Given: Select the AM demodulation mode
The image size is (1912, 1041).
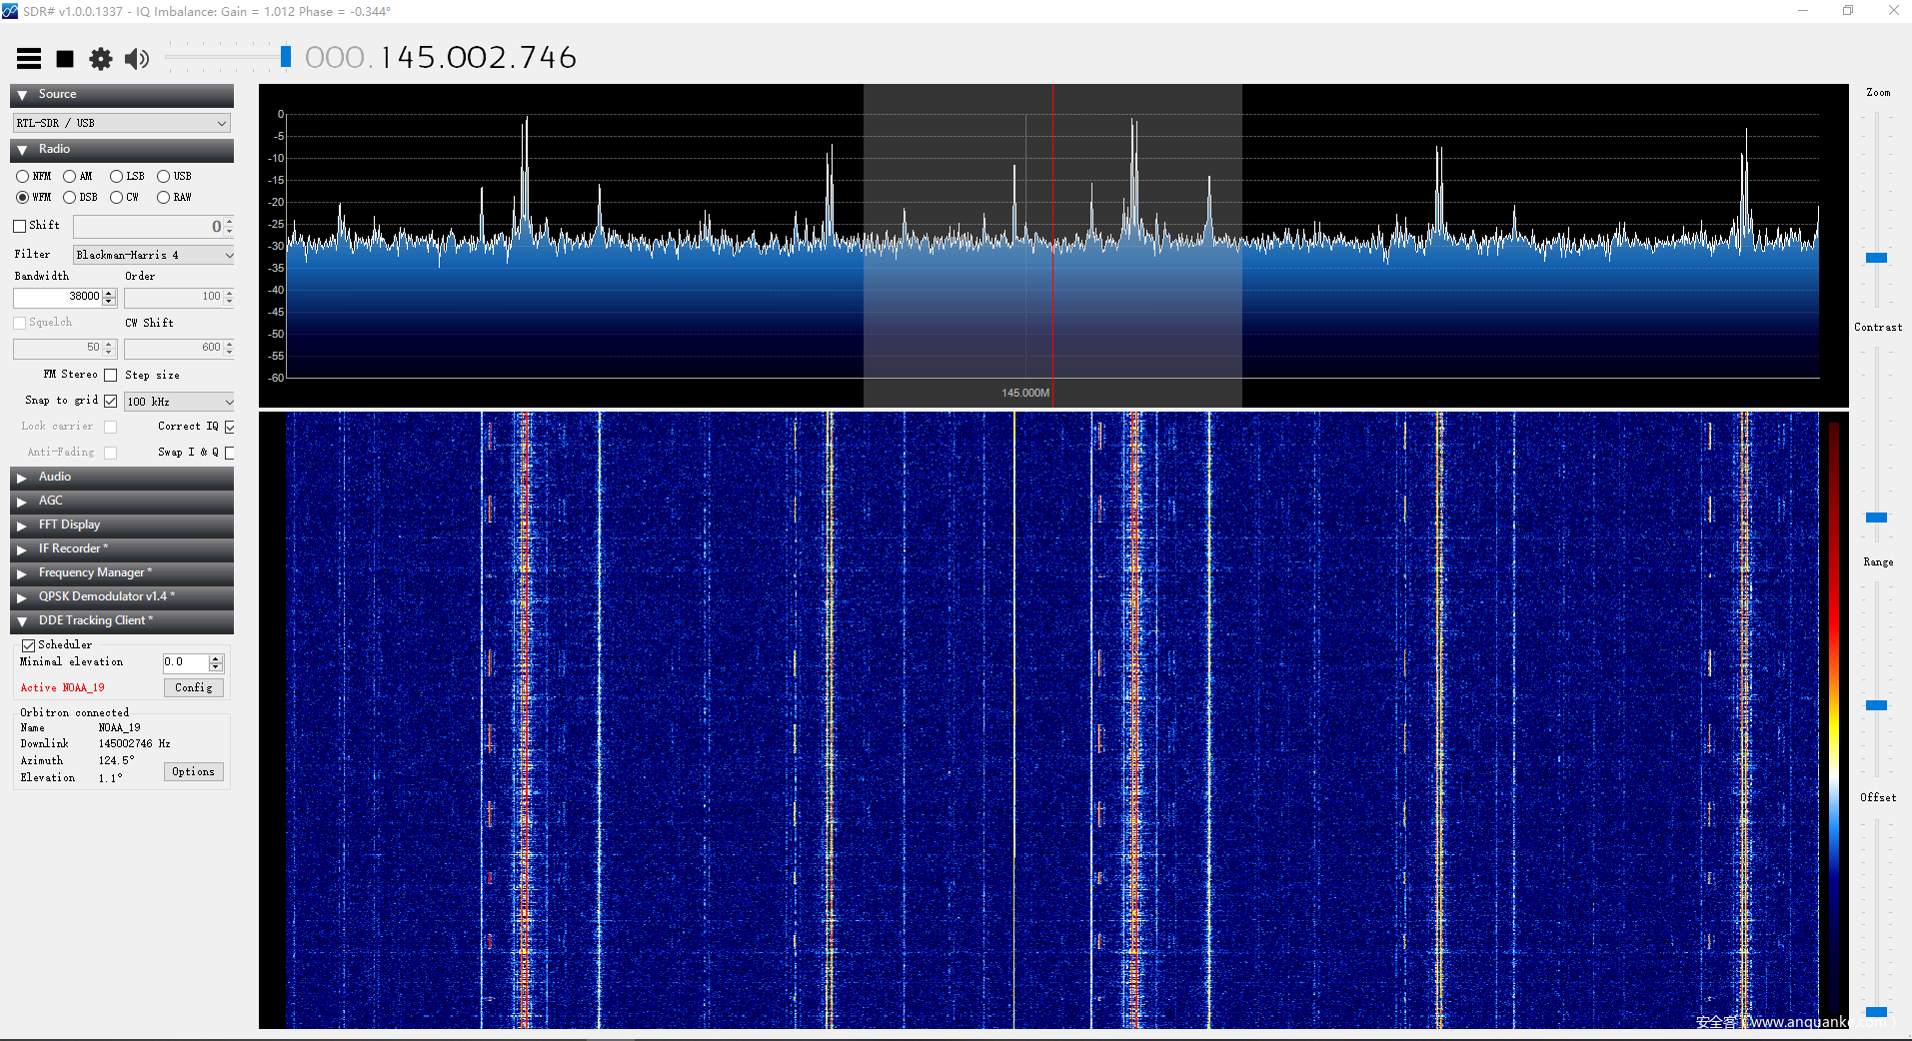Looking at the screenshot, I should 70,177.
